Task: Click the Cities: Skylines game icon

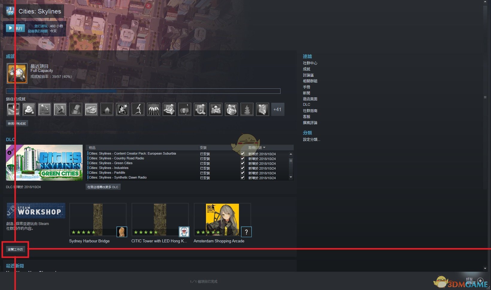Action: click(10, 11)
